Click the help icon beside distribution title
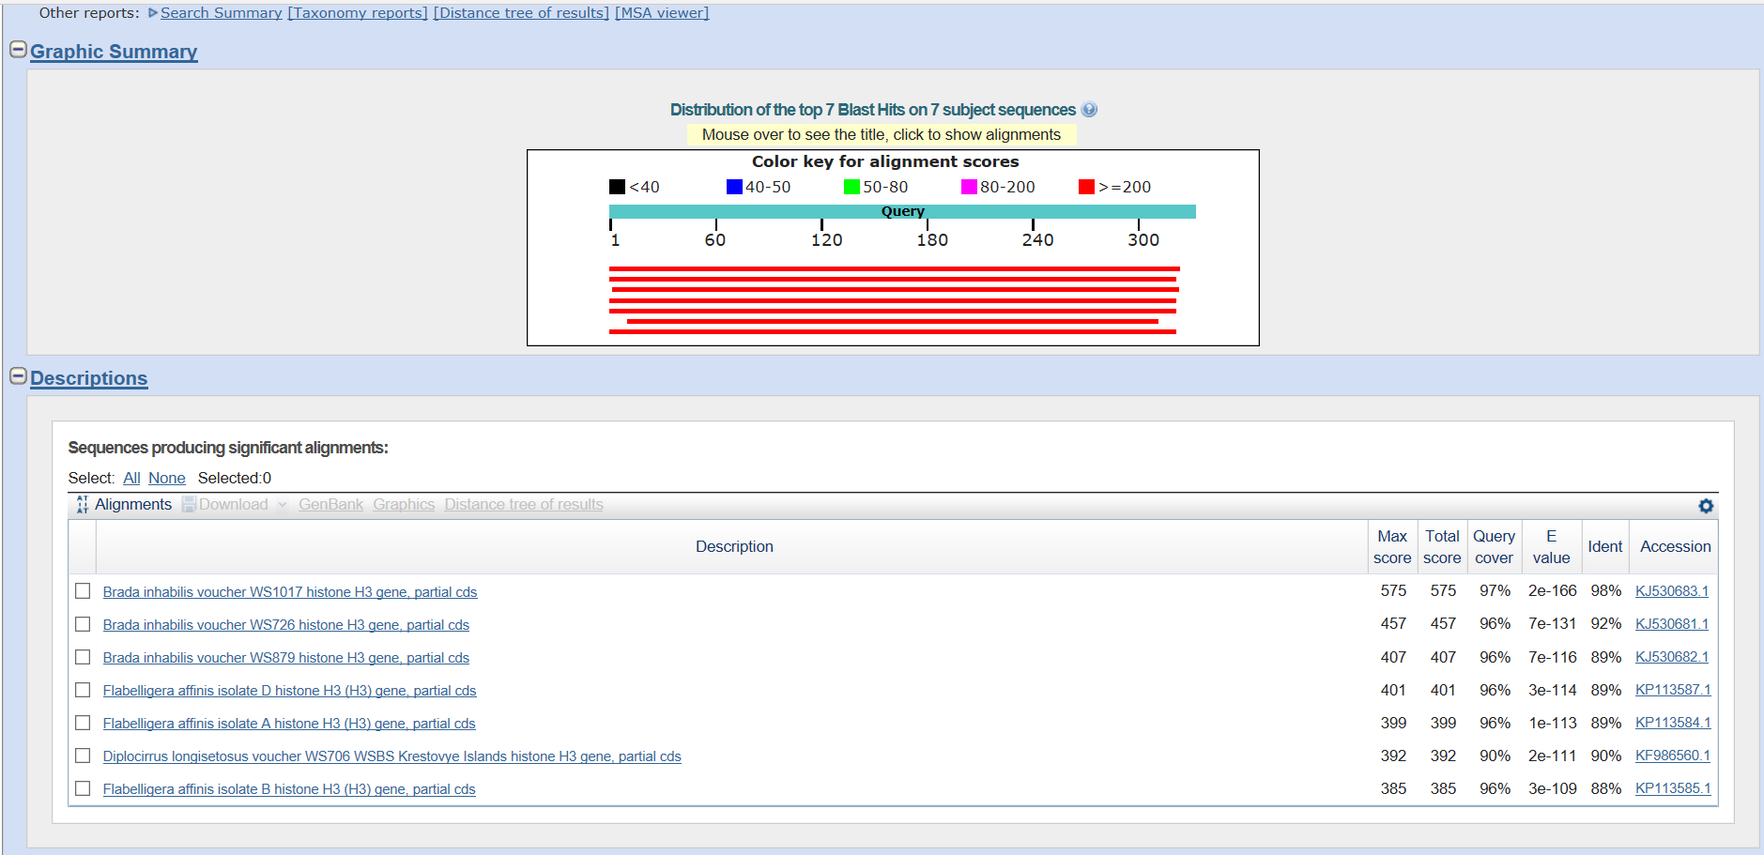Image resolution: width=1764 pixels, height=855 pixels. pyautogui.click(x=1089, y=110)
